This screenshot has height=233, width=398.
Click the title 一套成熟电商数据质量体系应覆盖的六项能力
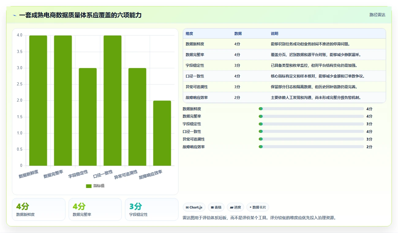point(80,15)
